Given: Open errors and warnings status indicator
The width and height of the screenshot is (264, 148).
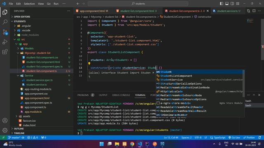Looking at the screenshot, I should [x=33, y=138].
